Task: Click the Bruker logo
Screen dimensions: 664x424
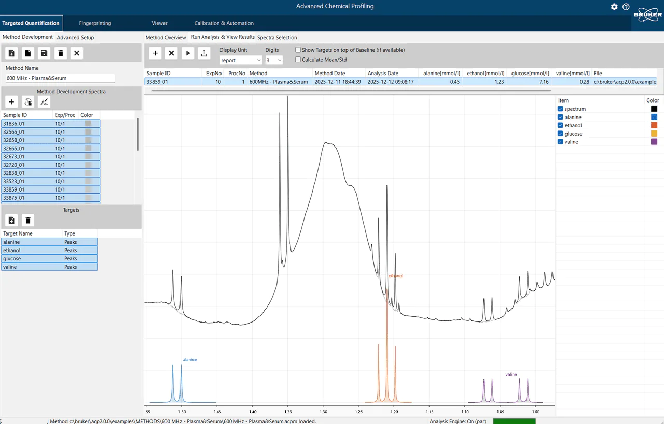Action: 647,14
